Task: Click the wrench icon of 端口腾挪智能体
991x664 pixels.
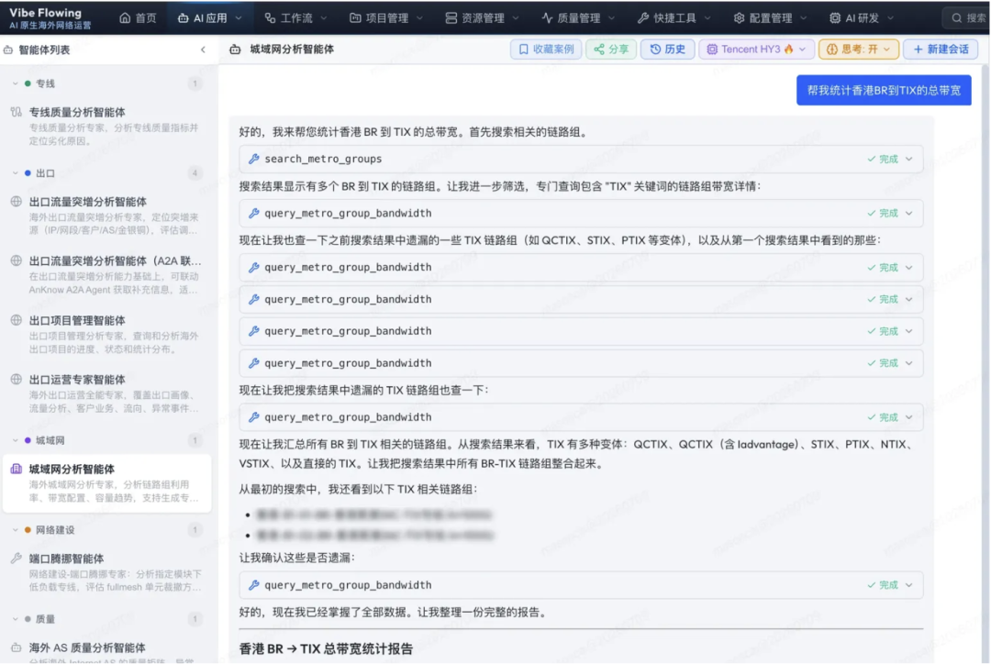Action: coord(17,558)
